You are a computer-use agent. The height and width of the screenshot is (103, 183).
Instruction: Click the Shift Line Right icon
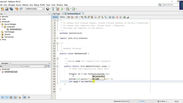click(x=113, y=17)
